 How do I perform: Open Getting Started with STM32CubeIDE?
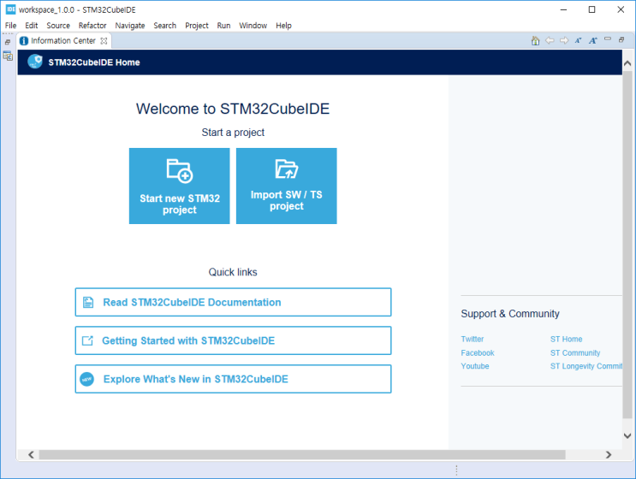233,340
